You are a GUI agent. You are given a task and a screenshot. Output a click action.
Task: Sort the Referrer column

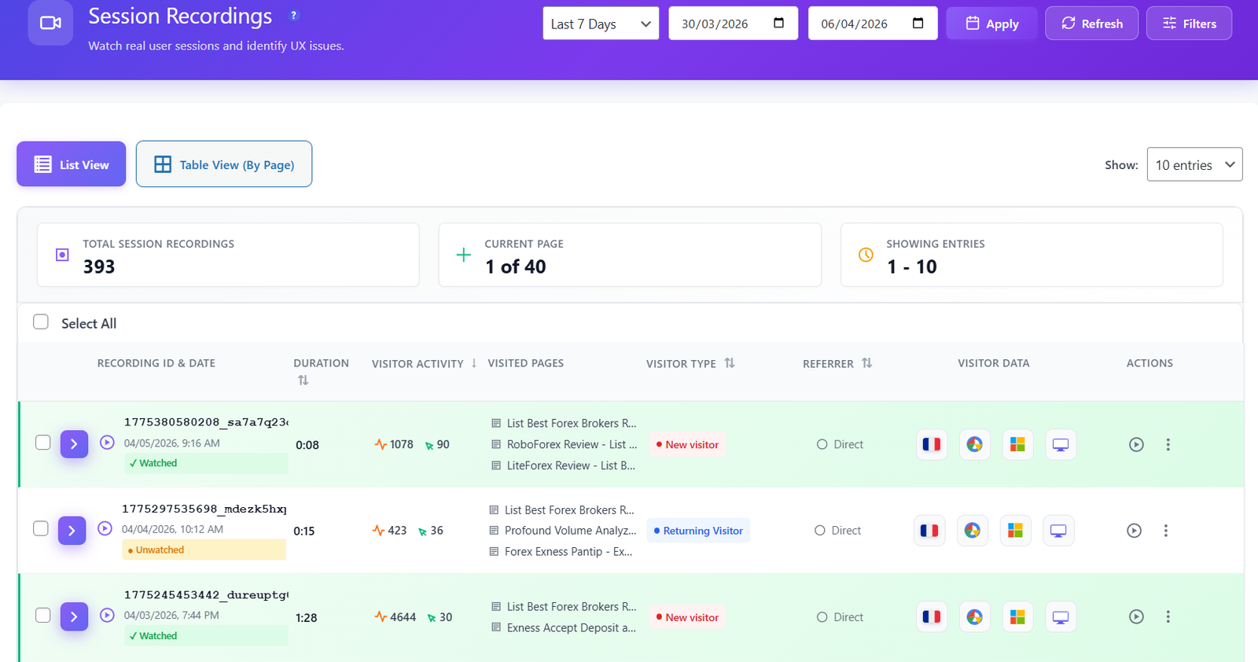[866, 363]
